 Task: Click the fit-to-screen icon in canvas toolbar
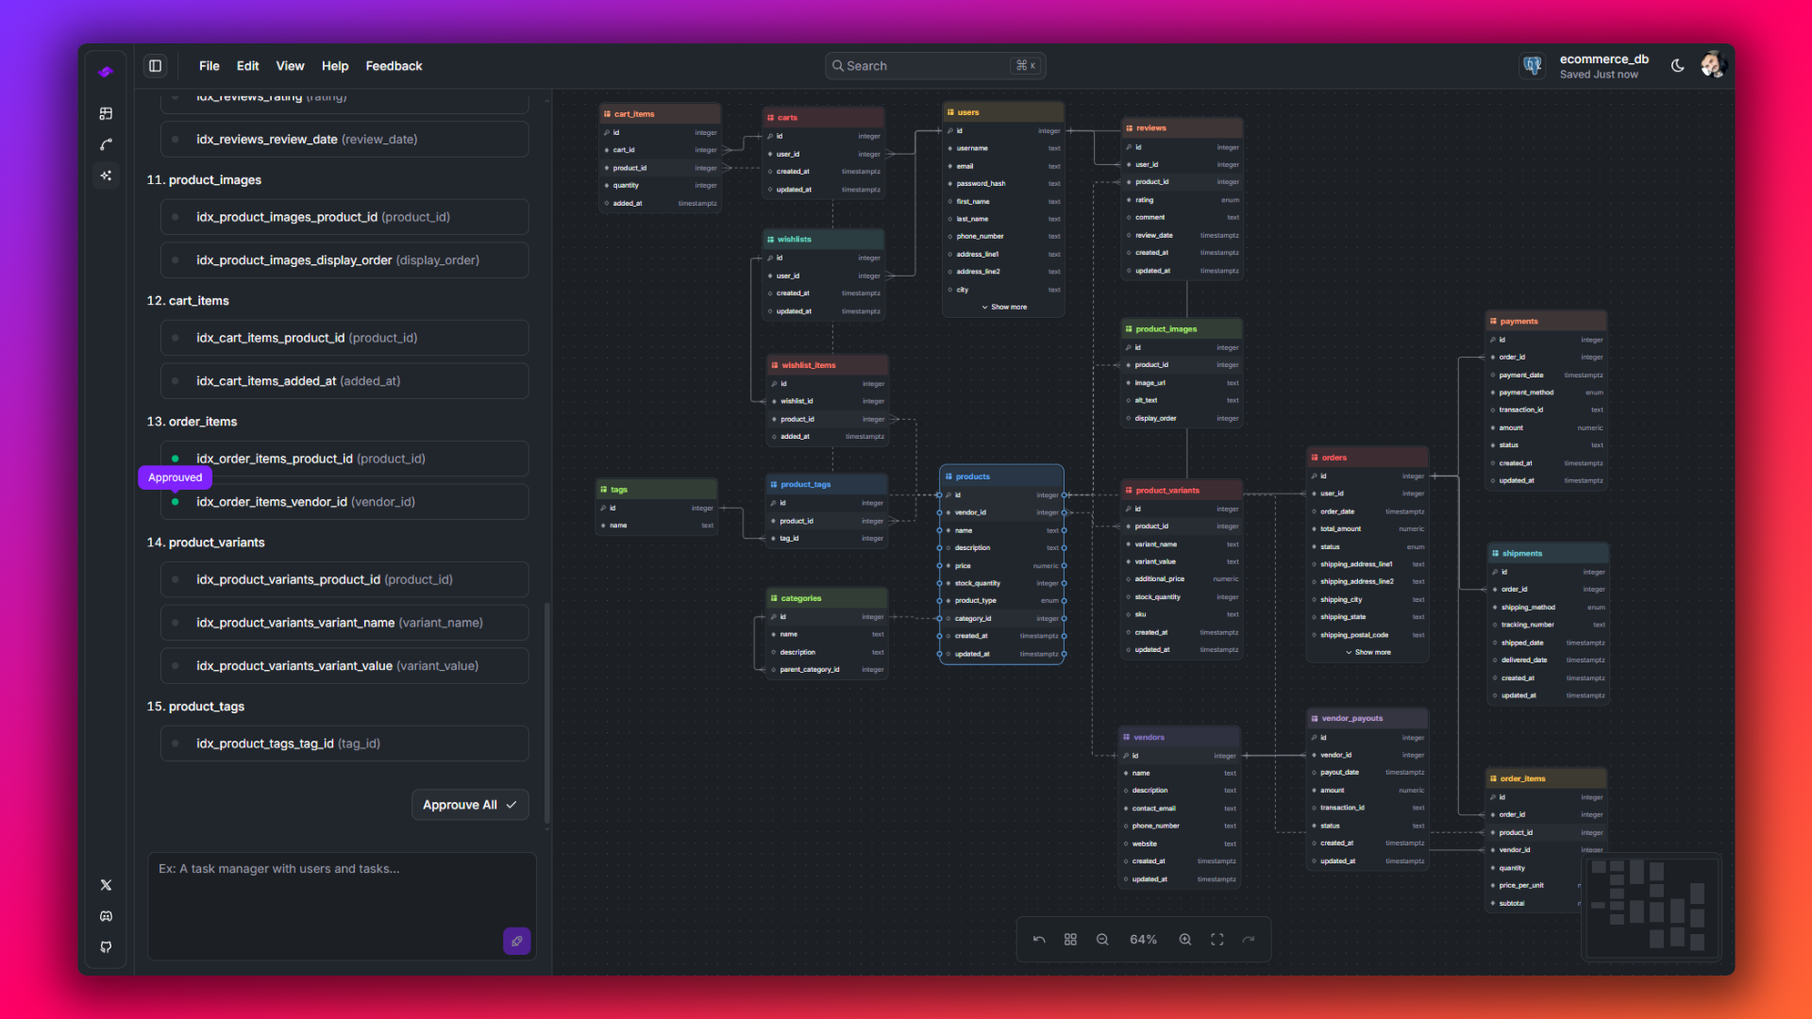[1216, 939]
